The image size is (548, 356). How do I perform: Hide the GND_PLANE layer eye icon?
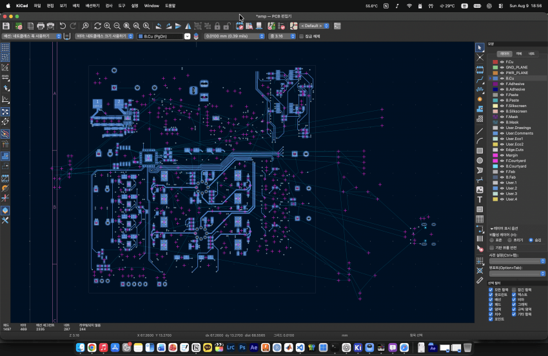[x=502, y=68]
